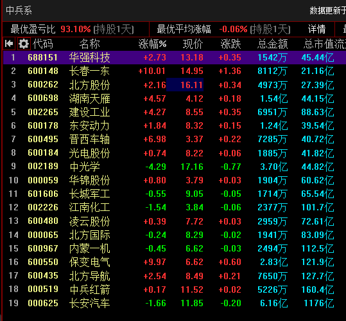Image resolution: width=346 pixels, height=321 pixels.
Task: Click 内蒙一机's -0.45 change
Action: (155, 248)
